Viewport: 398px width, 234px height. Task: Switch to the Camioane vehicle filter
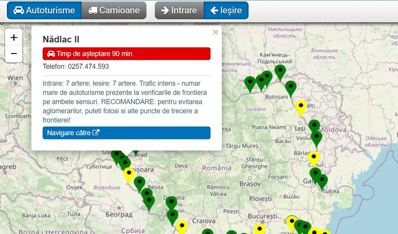pyautogui.click(x=113, y=10)
